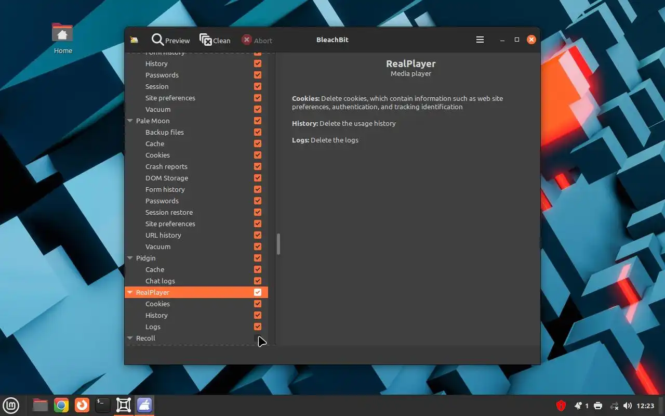Select Logs under RealPlayer
Viewport: 665px width, 416px height.
tap(153, 327)
